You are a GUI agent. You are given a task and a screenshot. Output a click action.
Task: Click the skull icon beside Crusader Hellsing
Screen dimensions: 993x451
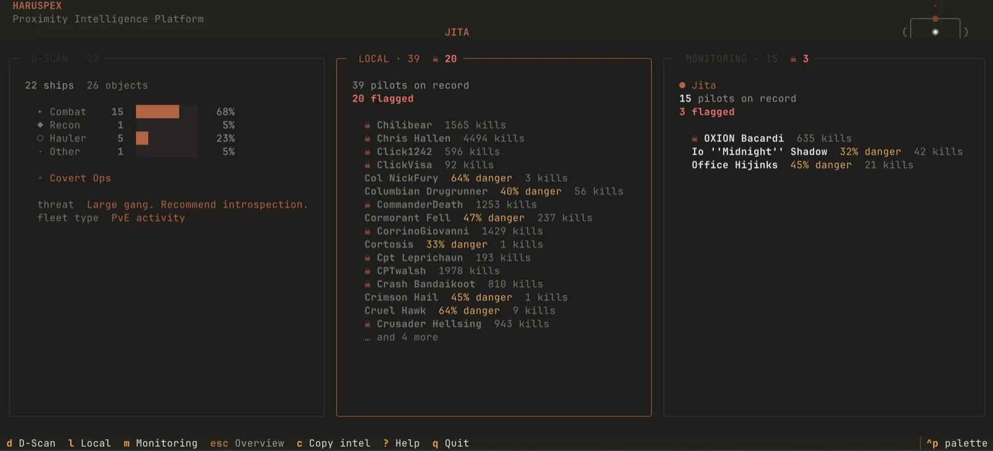point(367,324)
